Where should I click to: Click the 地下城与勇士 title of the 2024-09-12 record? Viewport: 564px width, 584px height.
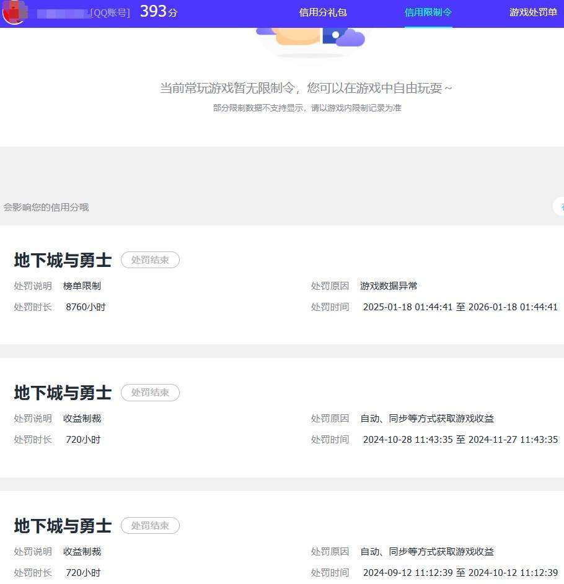(x=63, y=526)
